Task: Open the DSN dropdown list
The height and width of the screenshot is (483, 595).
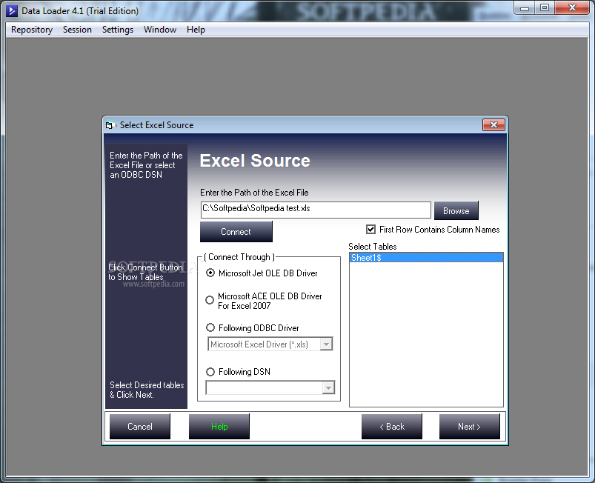Action: (328, 387)
